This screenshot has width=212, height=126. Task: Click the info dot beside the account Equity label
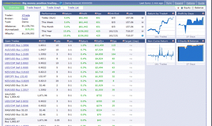[x=6, y=34]
